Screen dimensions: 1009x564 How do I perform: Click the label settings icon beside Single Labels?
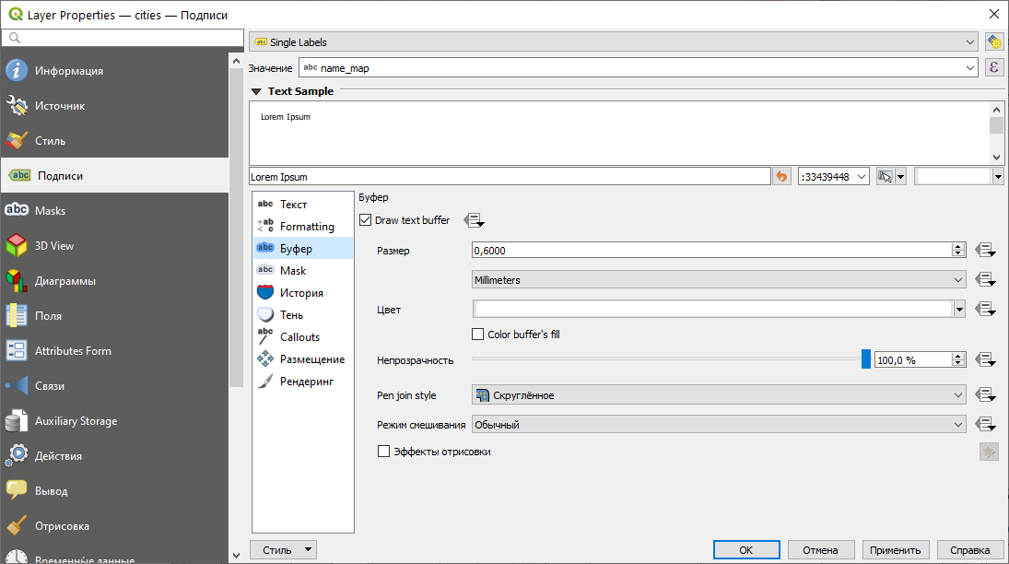(x=993, y=42)
